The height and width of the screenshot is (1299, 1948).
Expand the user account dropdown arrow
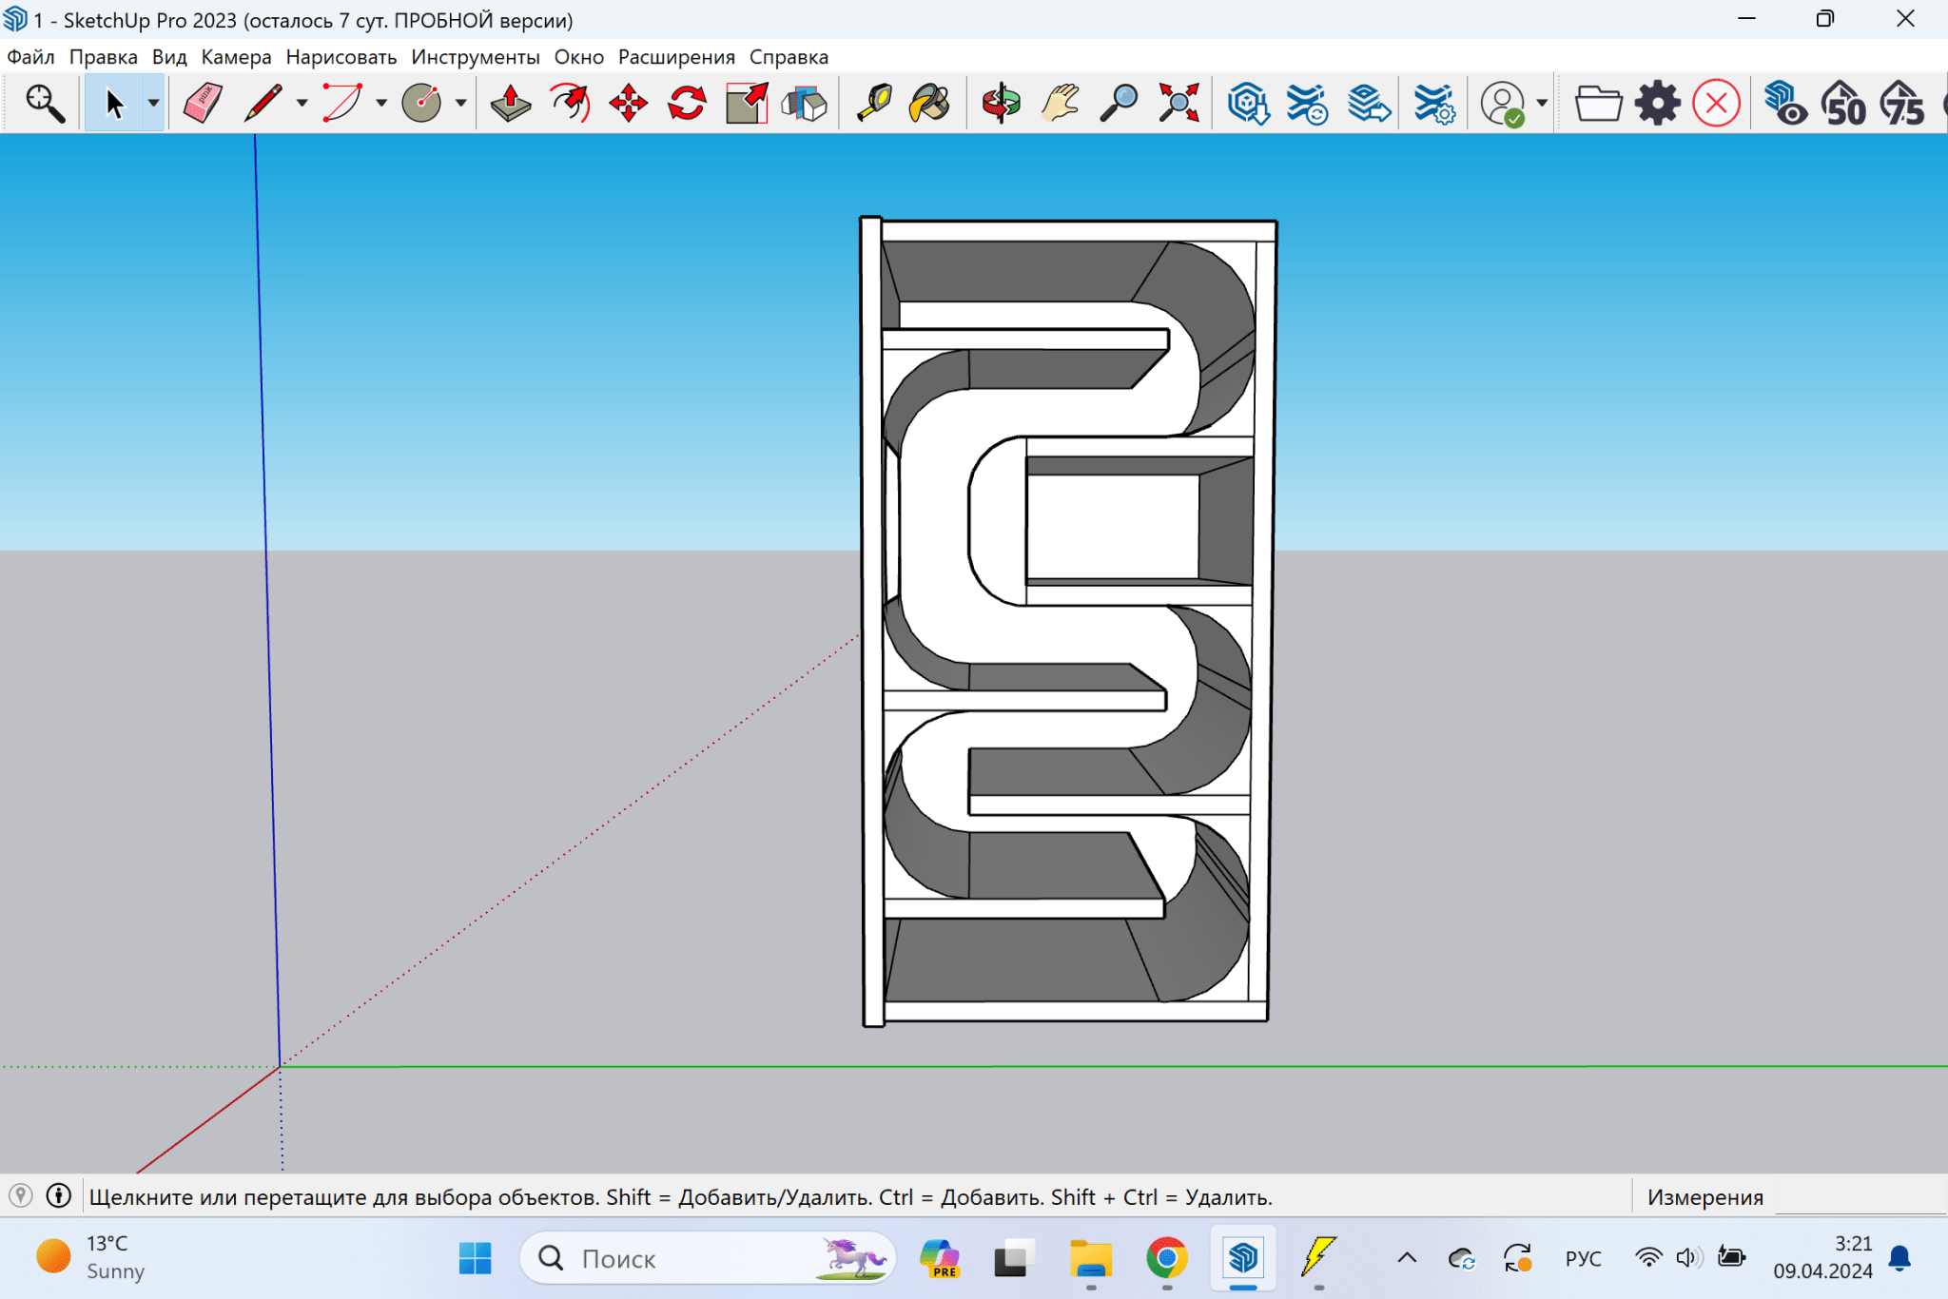1542,104
